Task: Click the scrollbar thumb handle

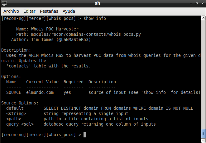Action: [x=203, y=134]
